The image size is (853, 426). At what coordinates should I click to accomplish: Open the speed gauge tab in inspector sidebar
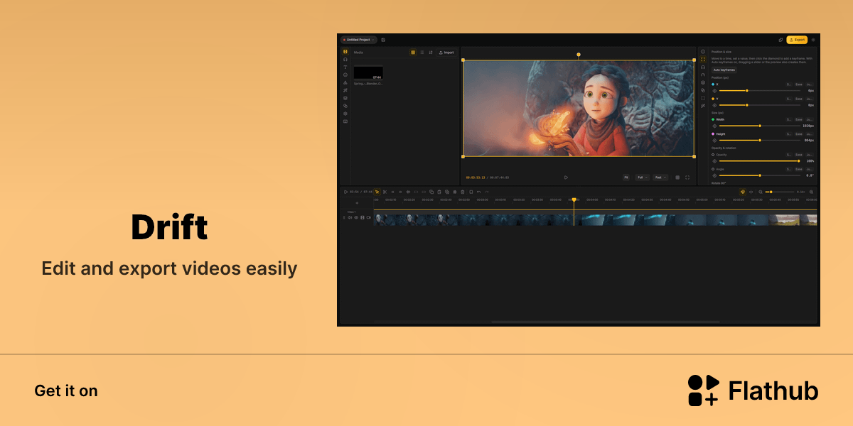pos(703,75)
